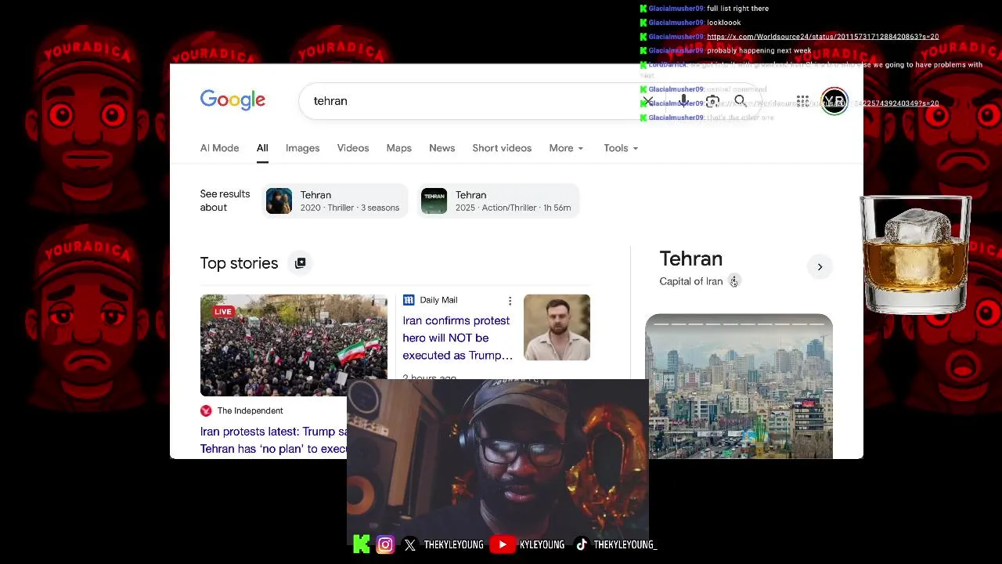
Task: Click the Top stories collection icon
Action: [300, 263]
